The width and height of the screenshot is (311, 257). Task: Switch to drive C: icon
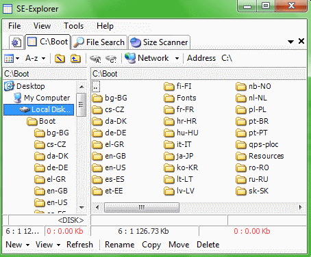pos(111,59)
